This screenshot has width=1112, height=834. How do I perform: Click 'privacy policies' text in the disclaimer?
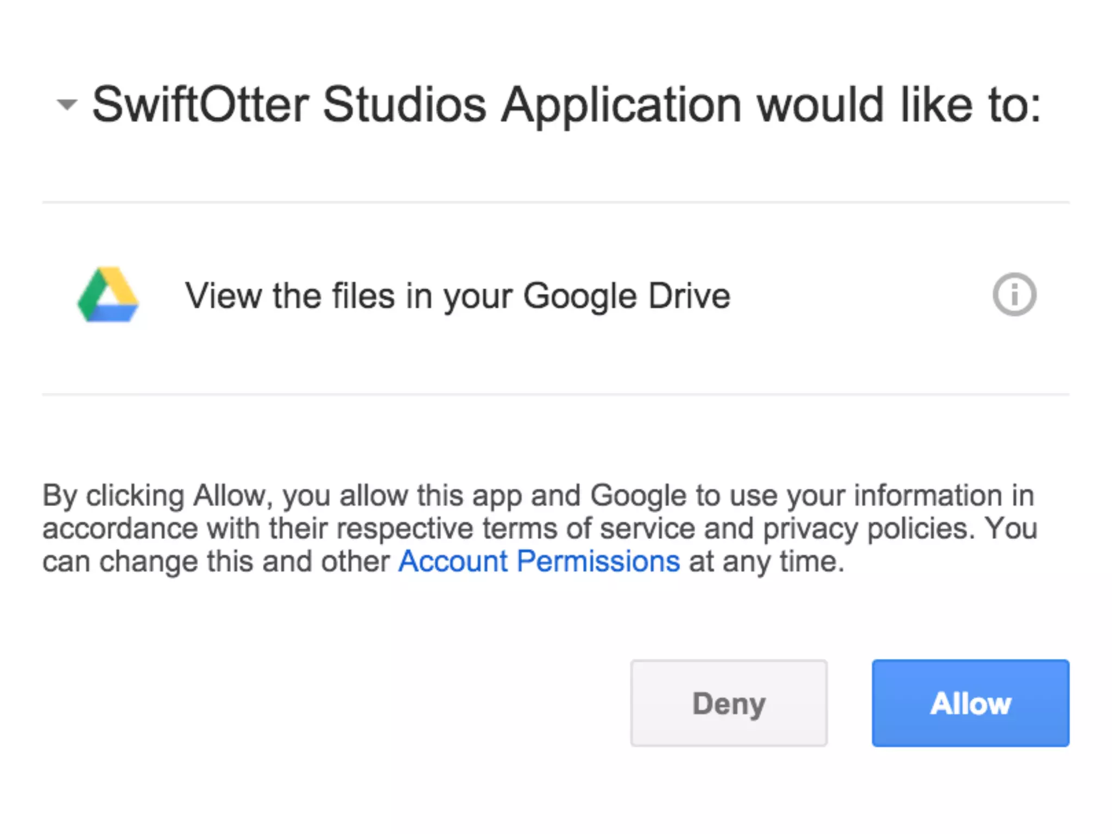pyautogui.click(x=865, y=528)
